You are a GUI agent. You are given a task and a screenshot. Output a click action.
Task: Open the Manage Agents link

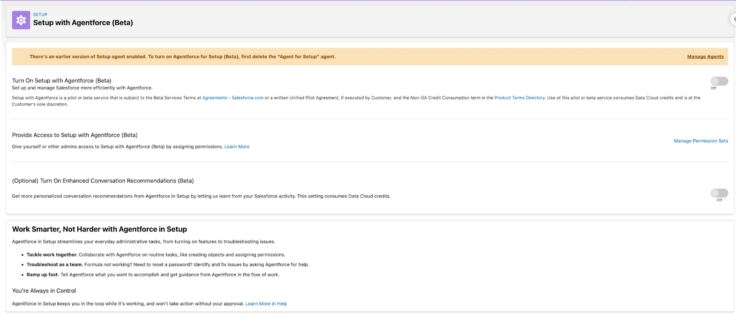tap(705, 57)
